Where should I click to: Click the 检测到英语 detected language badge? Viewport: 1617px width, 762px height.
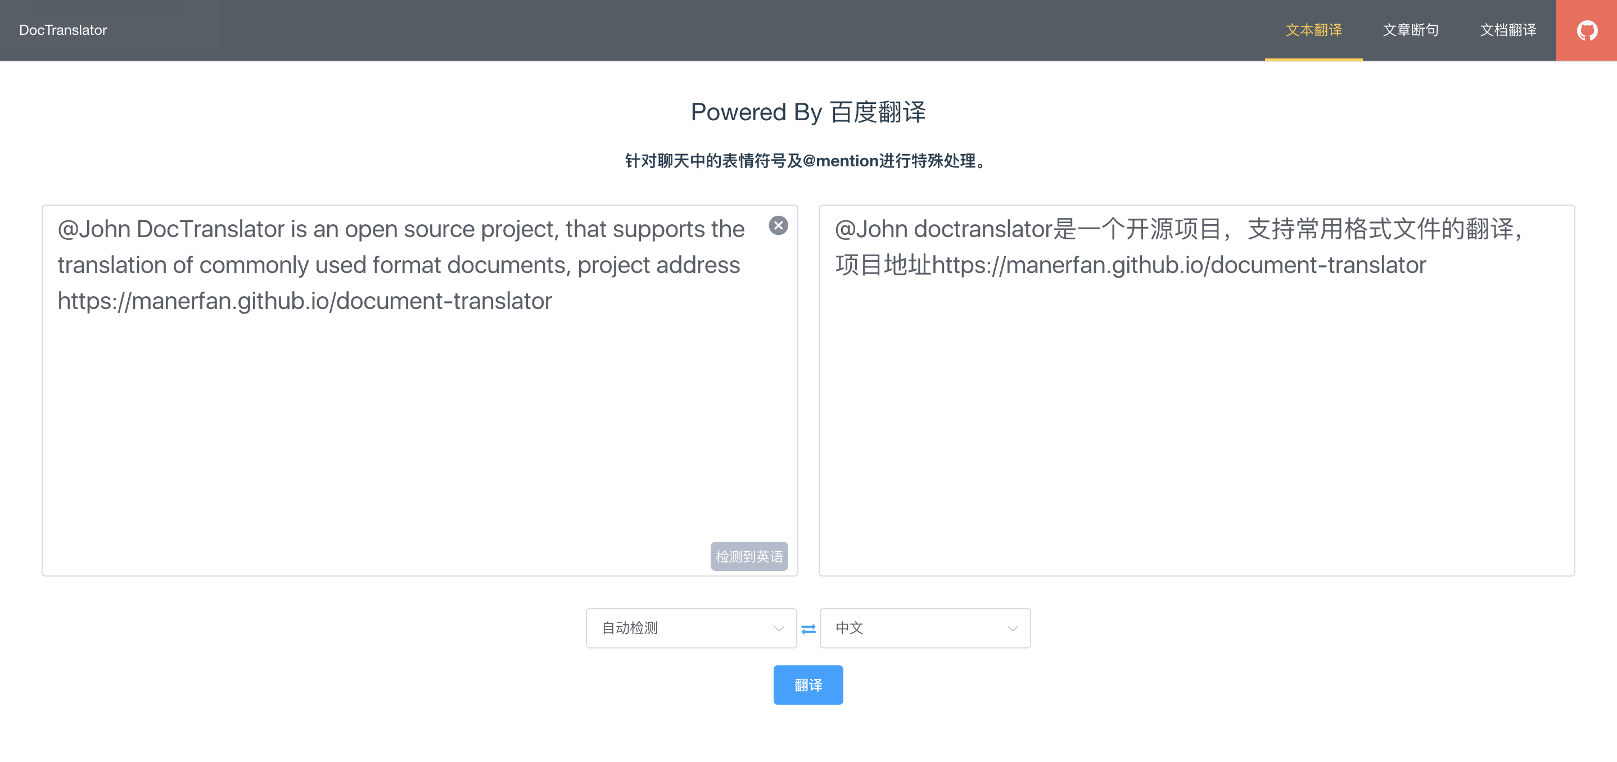tap(748, 556)
